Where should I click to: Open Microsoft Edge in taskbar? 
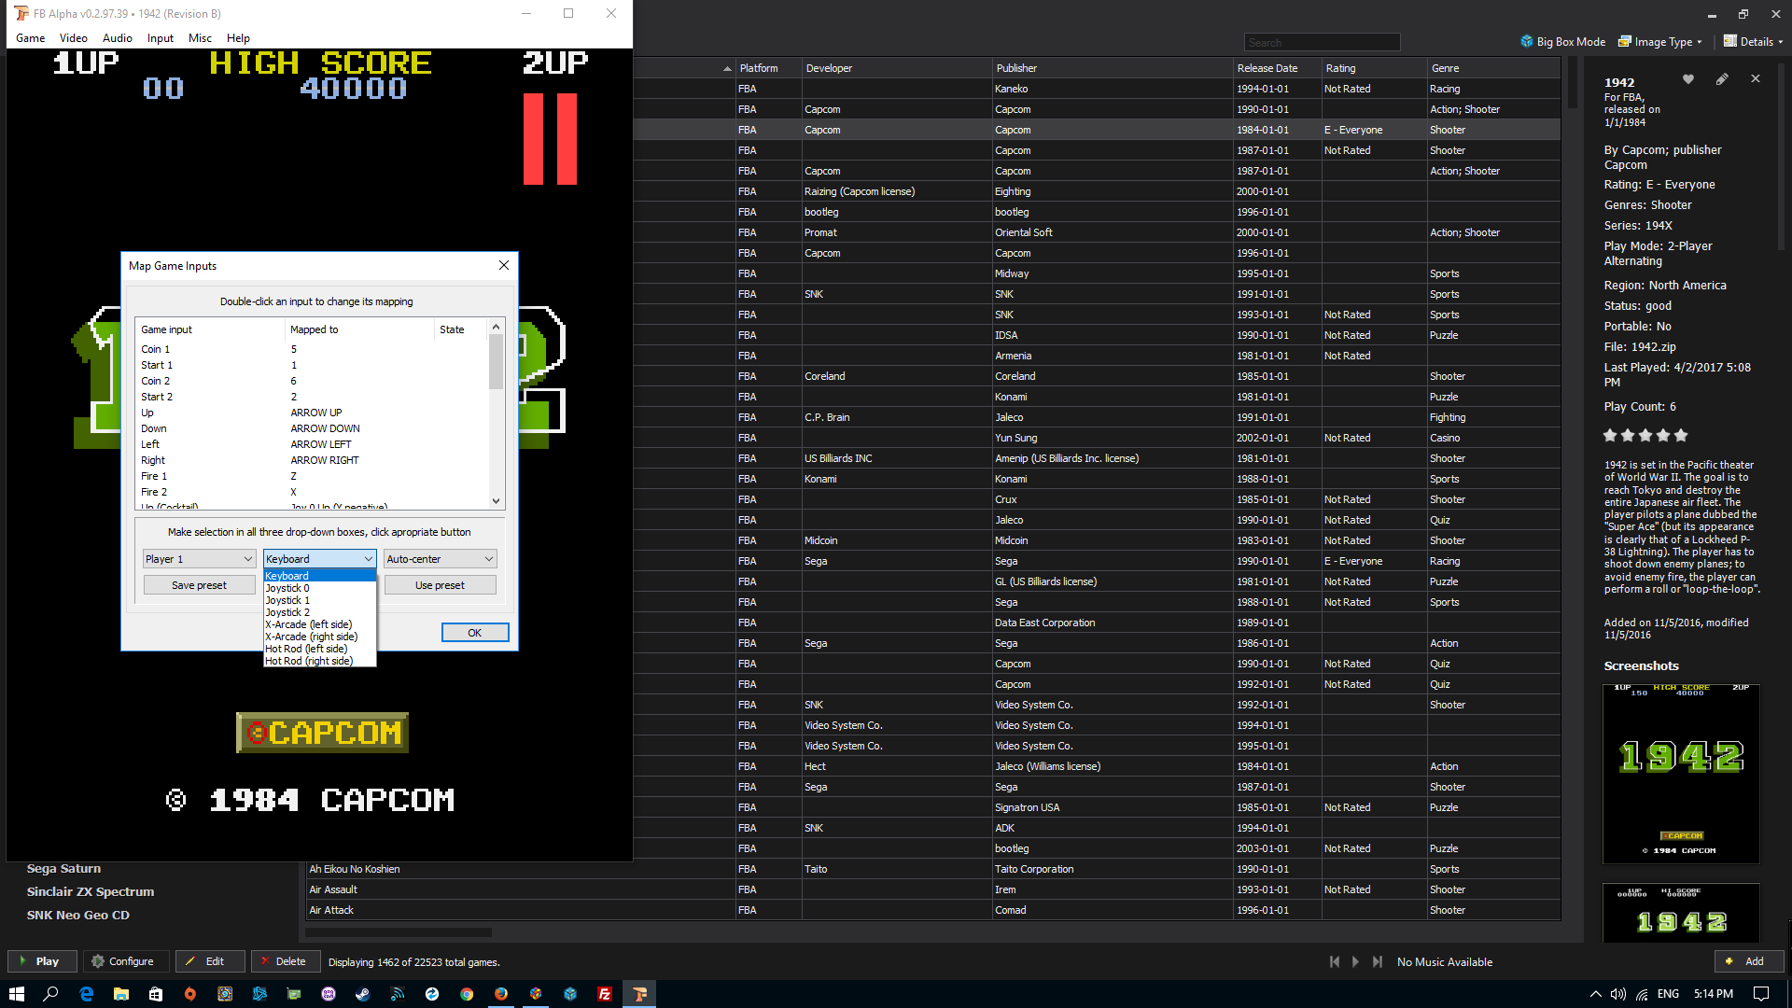click(86, 994)
